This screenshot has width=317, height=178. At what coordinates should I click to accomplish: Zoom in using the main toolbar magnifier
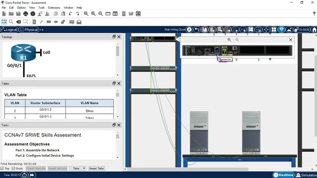tap(86, 14)
